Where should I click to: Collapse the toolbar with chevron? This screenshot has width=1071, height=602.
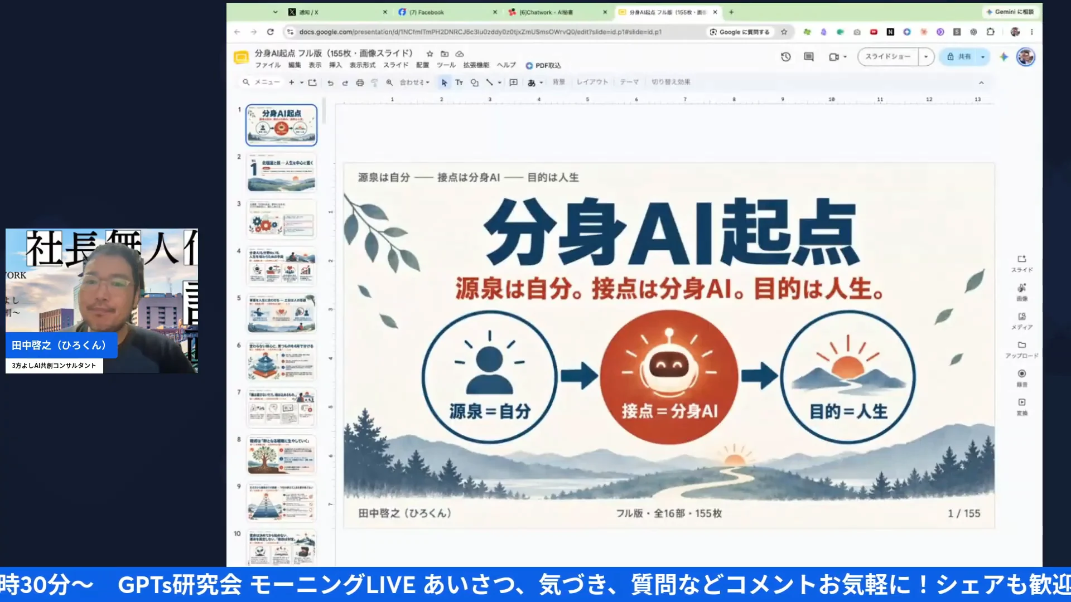coord(981,82)
